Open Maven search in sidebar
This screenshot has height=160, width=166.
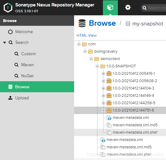pyautogui.click(x=37, y=65)
